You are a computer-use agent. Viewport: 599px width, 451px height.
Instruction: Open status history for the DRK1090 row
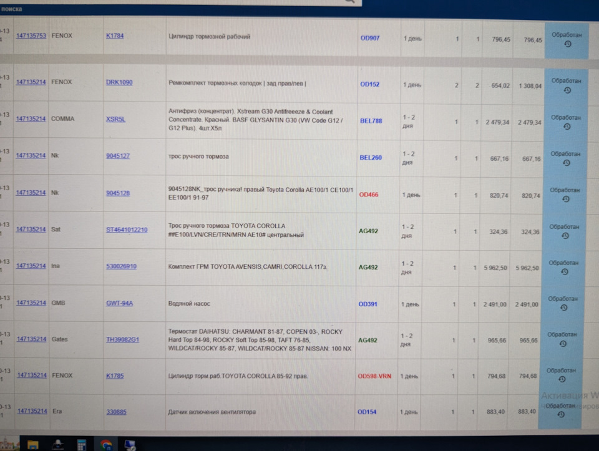coord(567,90)
